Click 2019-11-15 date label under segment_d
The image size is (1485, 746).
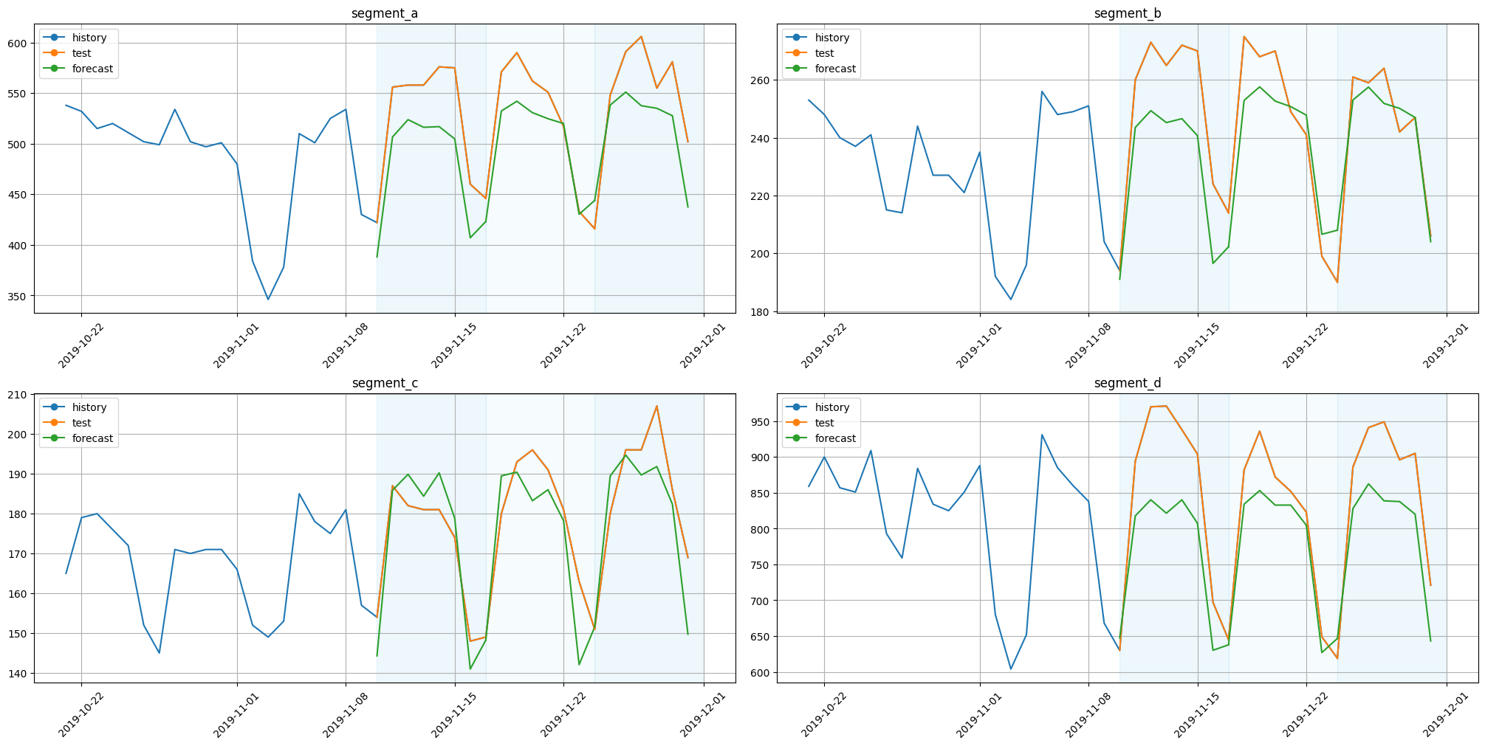coord(1197,714)
